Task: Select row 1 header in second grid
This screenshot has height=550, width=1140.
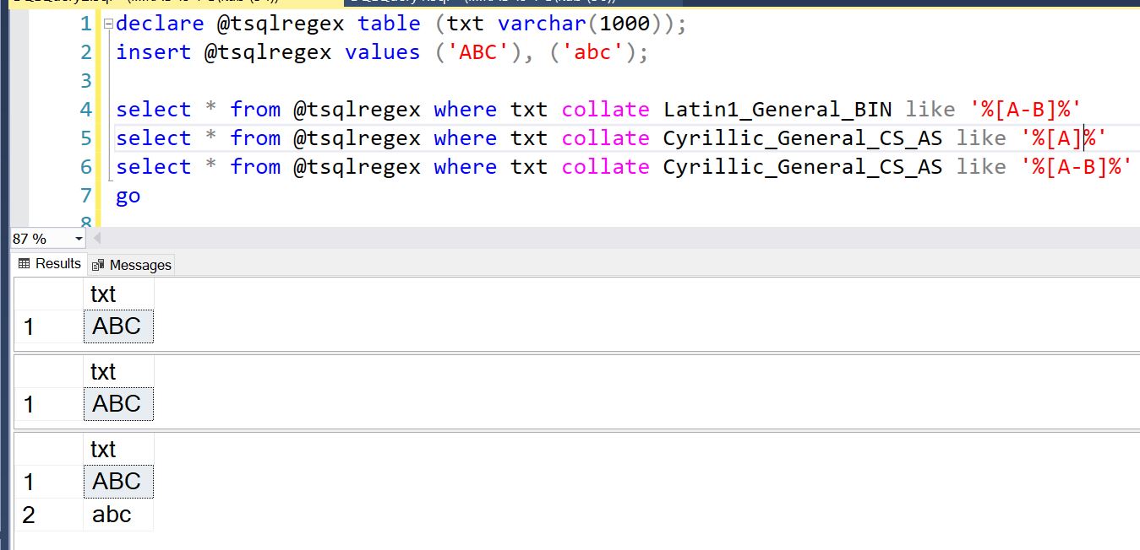Action: 30,404
